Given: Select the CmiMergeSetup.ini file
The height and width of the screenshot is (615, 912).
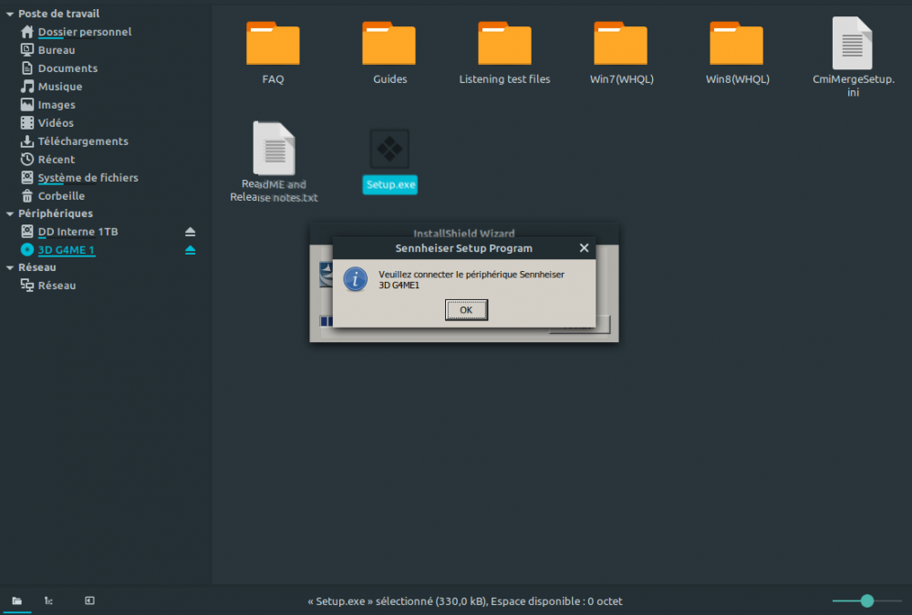Looking at the screenshot, I should coord(852,43).
